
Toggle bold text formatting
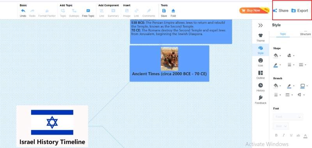coord(276,135)
